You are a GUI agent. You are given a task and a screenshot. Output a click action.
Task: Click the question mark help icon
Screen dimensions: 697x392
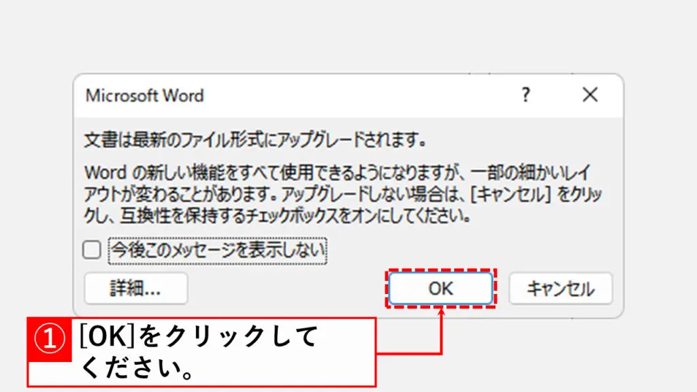pyautogui.click(x=525, y=95)
